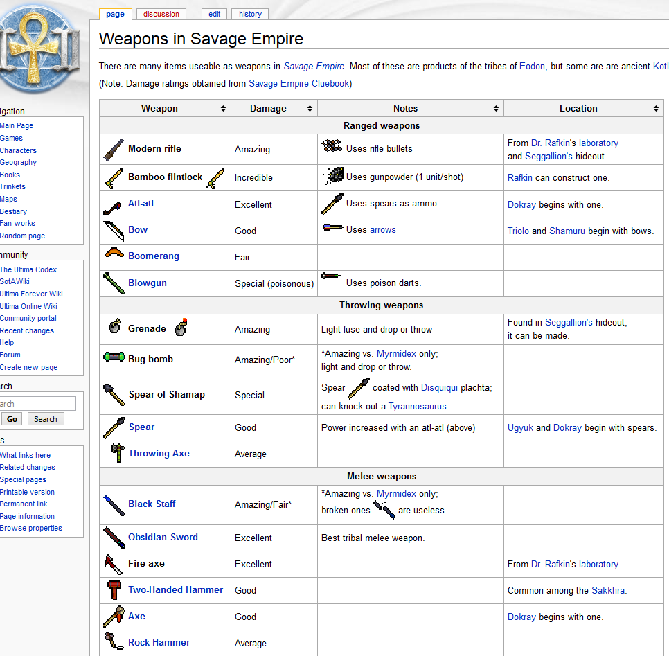Click the Bow weapon icon
Screen dimensions: 669x656
point(114,231)
